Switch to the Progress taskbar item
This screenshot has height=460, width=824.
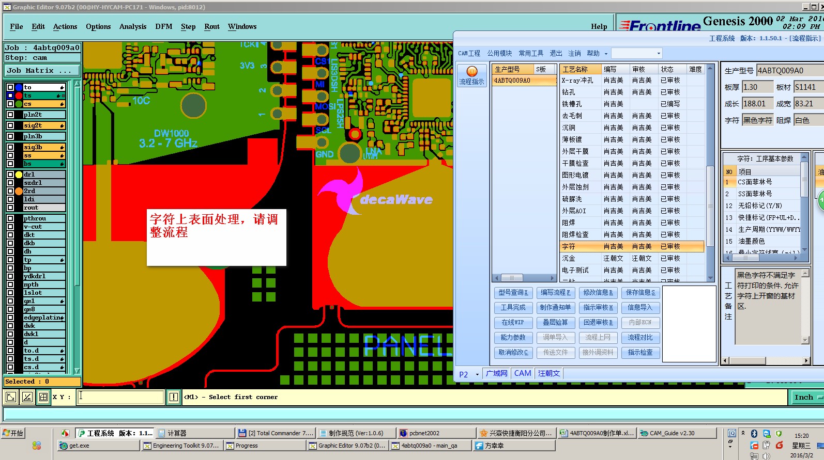click(265, 446)
